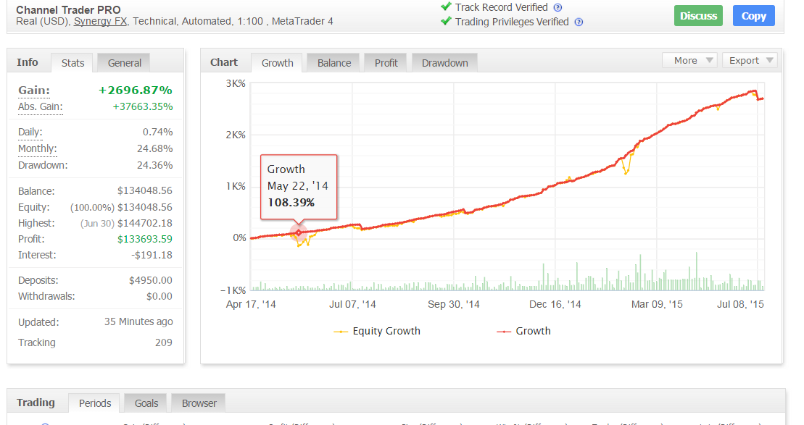The image size is (804, 425).
Task: Click the green Trading Privileges Verified checkmark
Action: tap(446, 21)
